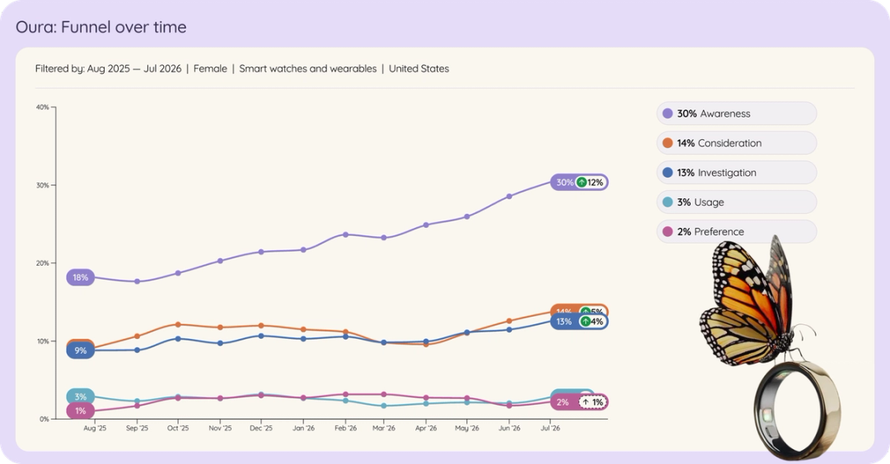Click the 18% Awareness start label
Image resolution: width=890 pixels, height=464 pixels.
pyautogui.click(x=81, y=277)
